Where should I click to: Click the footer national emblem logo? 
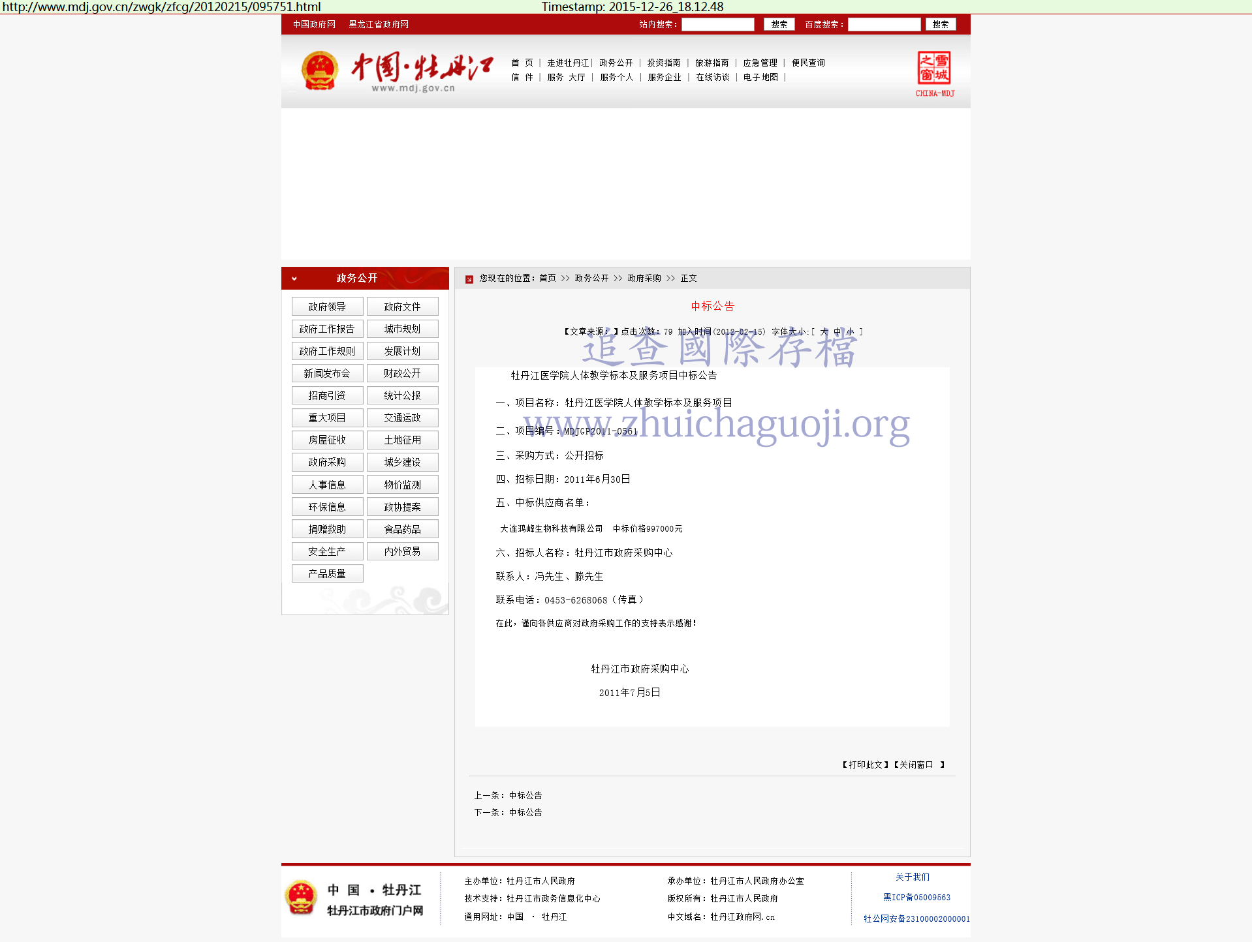[301, 898]
